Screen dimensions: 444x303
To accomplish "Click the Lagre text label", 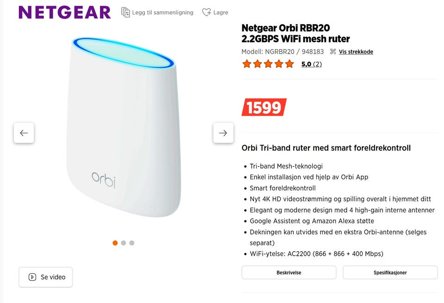I will (221, 13).
